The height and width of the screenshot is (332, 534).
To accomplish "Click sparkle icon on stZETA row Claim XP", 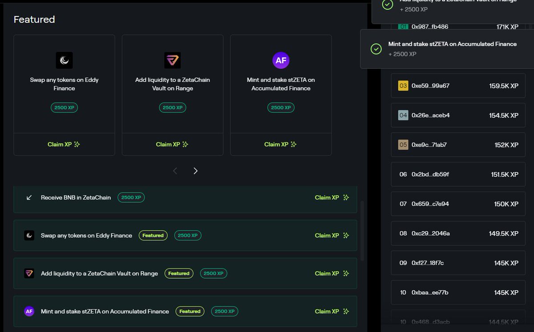I will click(346, 312).
